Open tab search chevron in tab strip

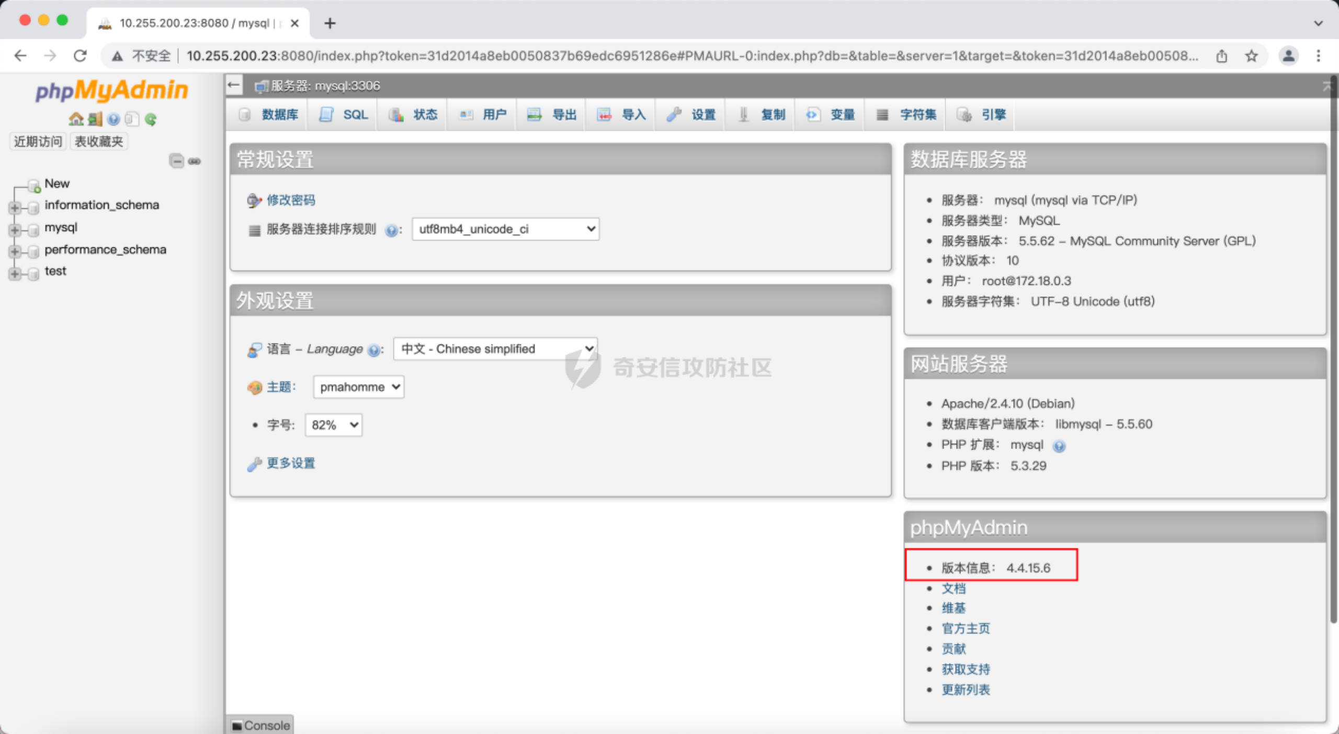(x=1318, y=23)
